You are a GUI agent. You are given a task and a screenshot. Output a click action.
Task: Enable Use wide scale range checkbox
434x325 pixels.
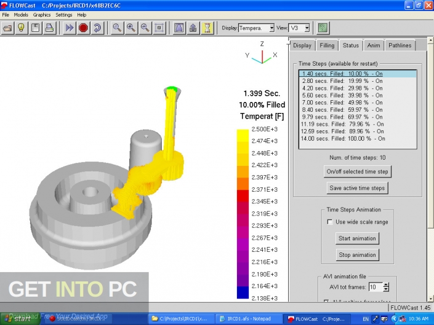331,222
